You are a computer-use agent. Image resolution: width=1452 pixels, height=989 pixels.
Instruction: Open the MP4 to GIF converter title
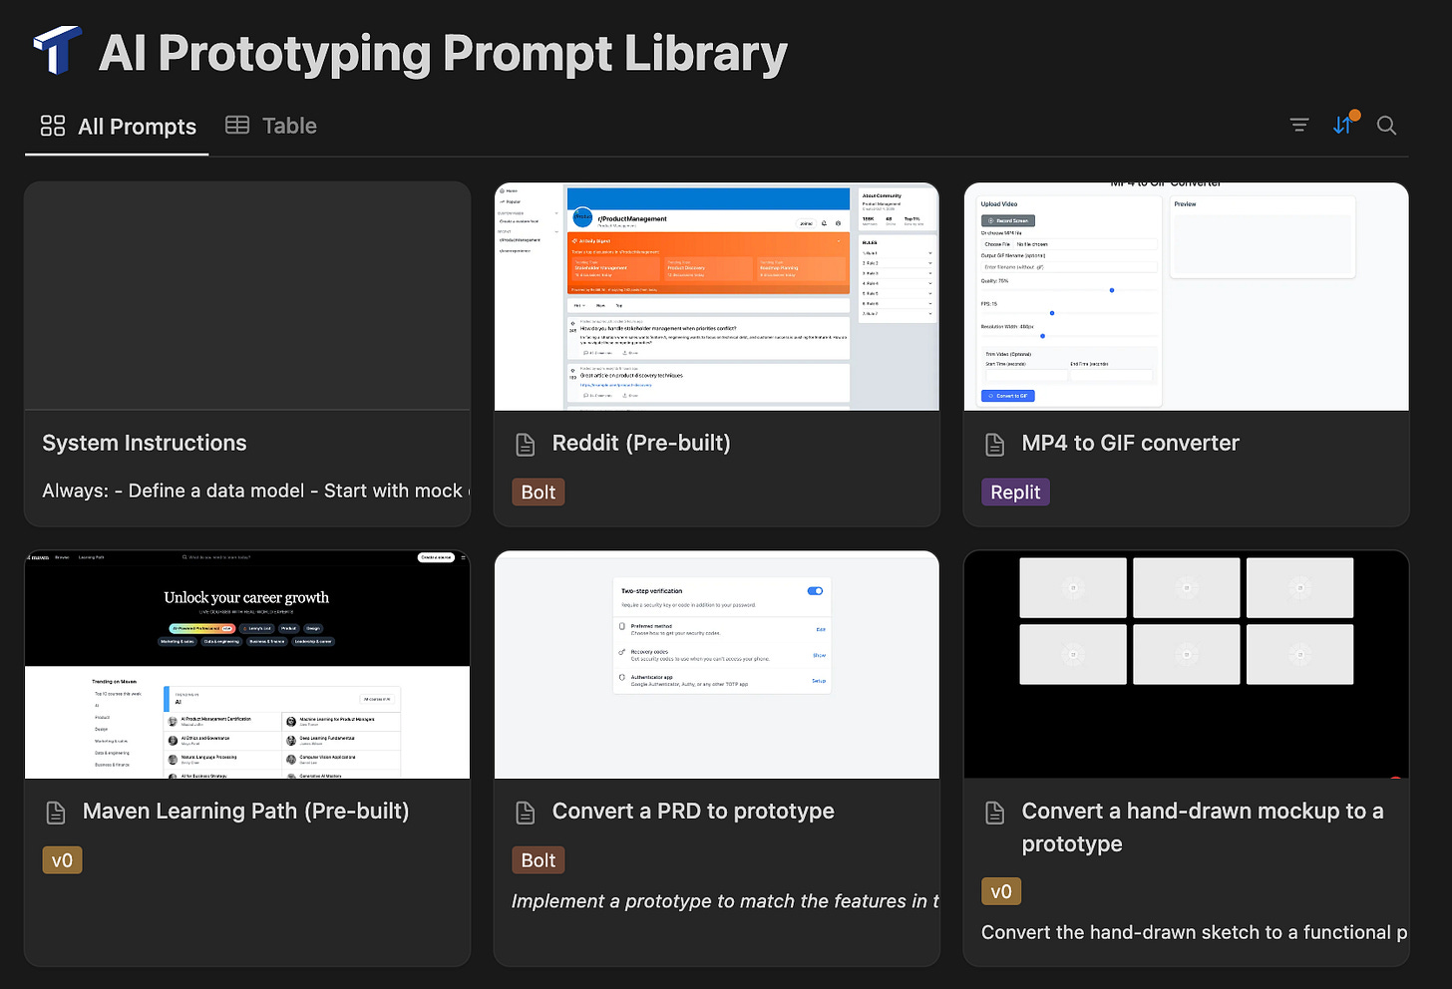pyautogui.click(x=1130, y=443)
